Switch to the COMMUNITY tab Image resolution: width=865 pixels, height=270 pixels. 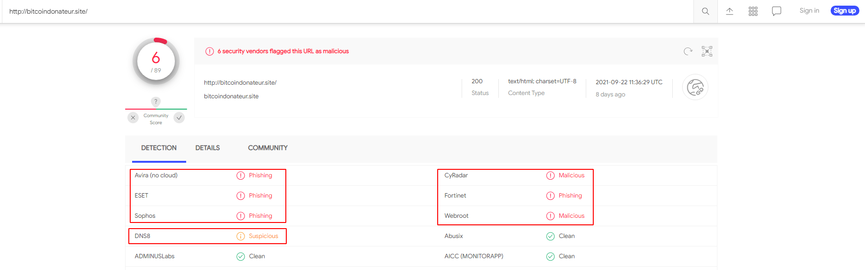click(268, 148)
